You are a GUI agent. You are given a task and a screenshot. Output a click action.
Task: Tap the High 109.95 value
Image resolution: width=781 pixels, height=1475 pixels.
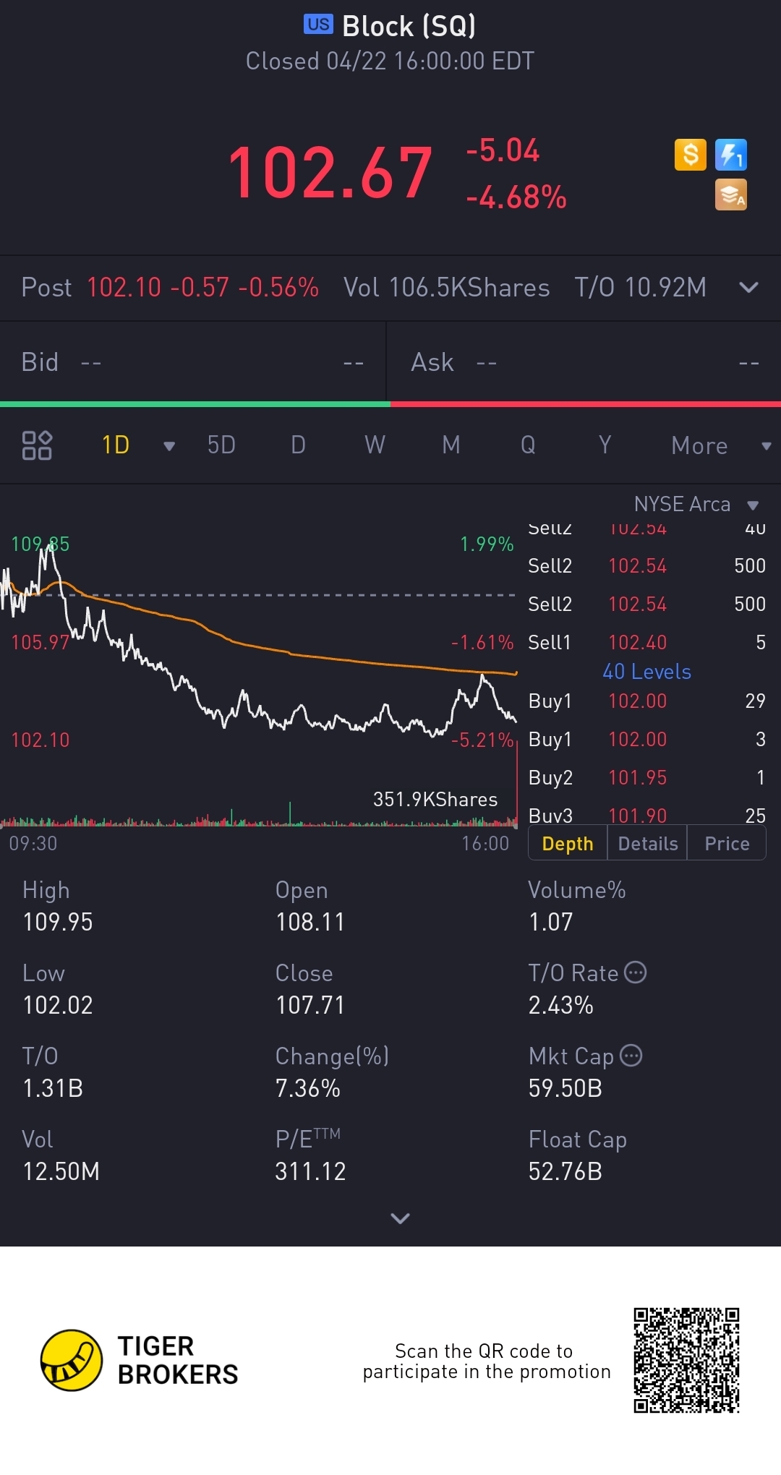(x=58, y=922)
